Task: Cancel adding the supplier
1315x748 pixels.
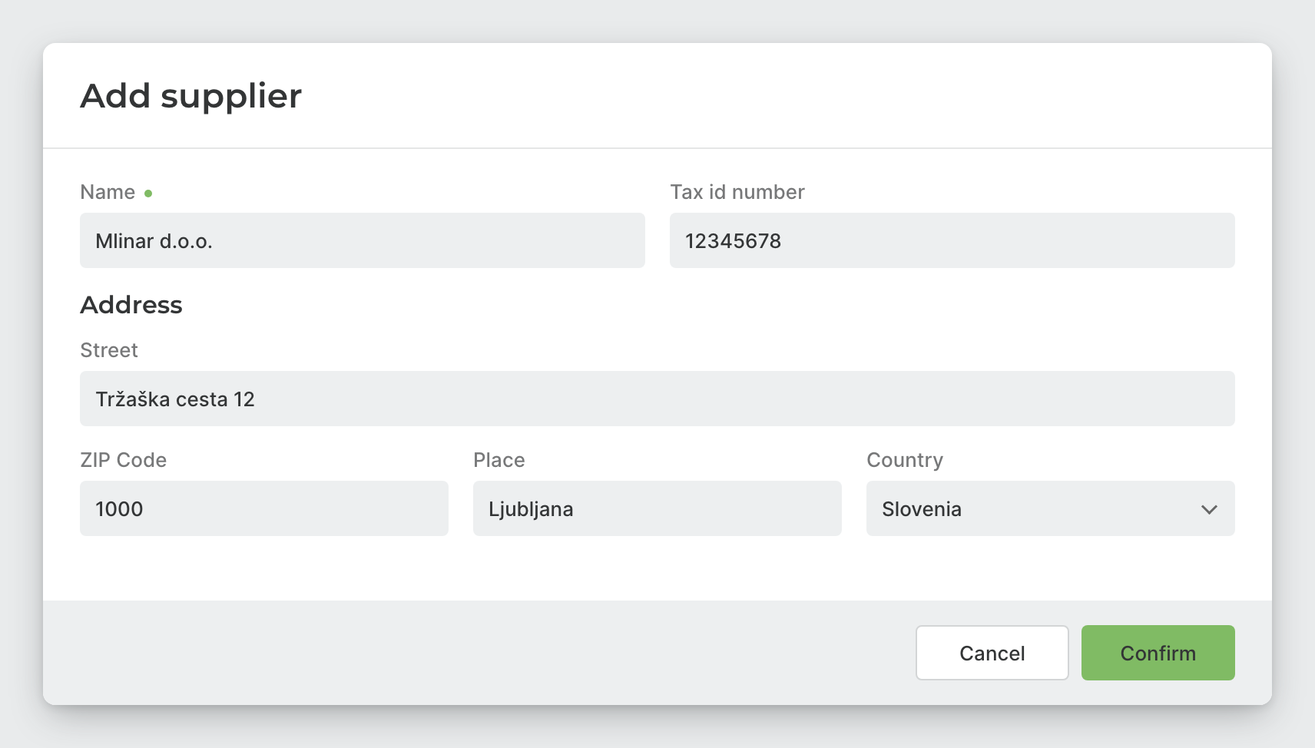Action: pyautogui.click(x=992, y=653)
